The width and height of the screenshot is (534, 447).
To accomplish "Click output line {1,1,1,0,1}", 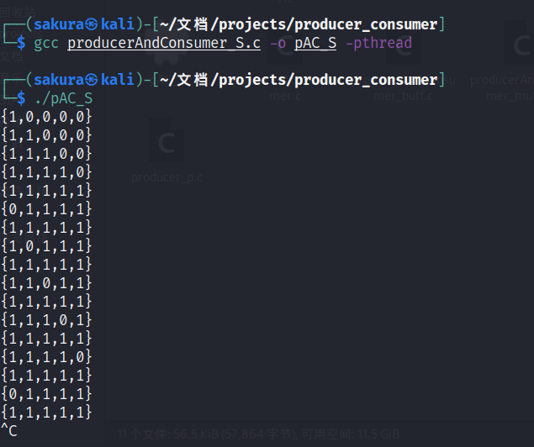I will pyautogui.click(x=46, y=320).
